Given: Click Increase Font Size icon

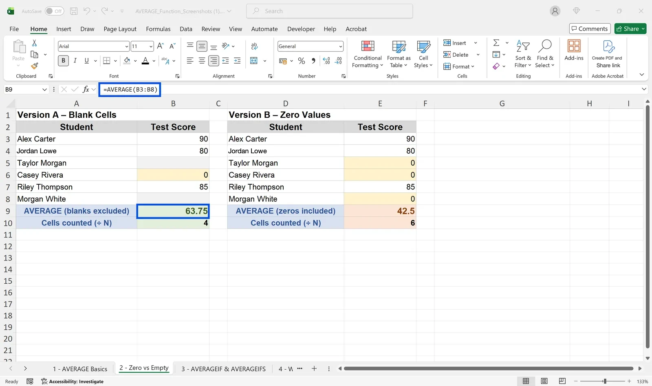Looking at the screenshot, I should click(161, 46).
